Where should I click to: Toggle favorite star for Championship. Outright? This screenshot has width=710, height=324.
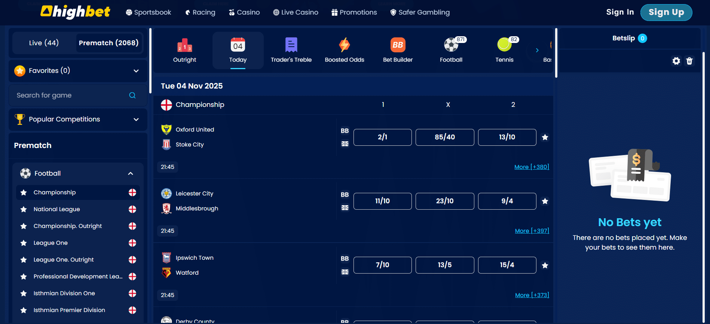[24, 226]
